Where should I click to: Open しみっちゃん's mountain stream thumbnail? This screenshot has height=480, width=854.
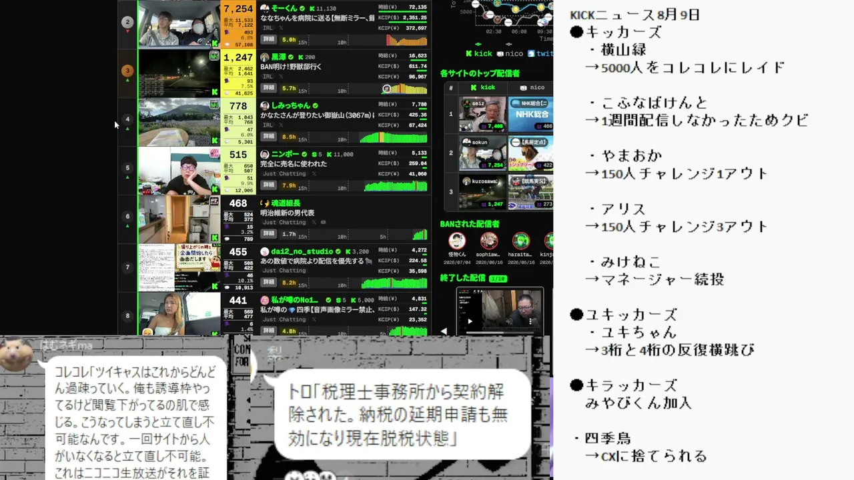click(x=179, y=122)
